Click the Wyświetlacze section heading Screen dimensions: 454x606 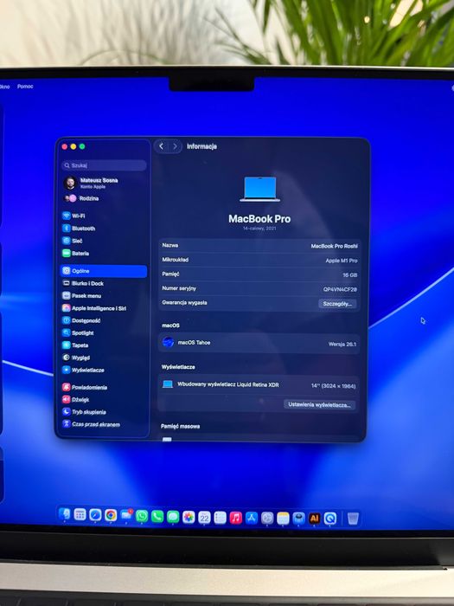(x=178, y=367)
